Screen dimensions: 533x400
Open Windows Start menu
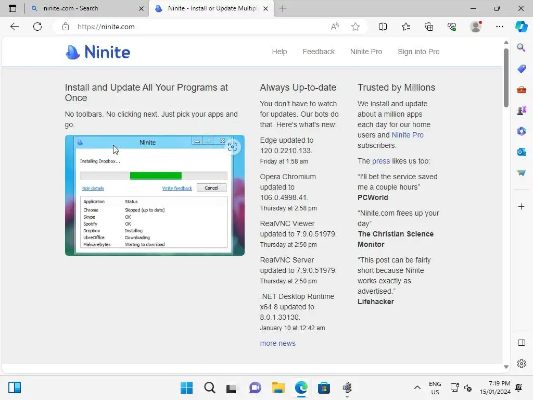(x=186, y=387)
